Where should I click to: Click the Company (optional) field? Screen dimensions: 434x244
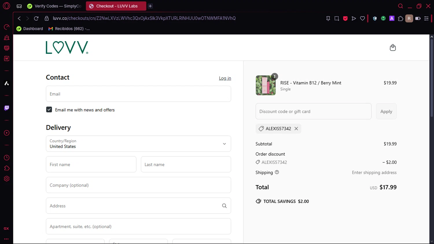(x=138, y=185)
